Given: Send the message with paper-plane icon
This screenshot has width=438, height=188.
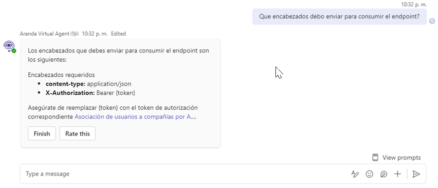Looking at the screenshot, I should point(416,174).
